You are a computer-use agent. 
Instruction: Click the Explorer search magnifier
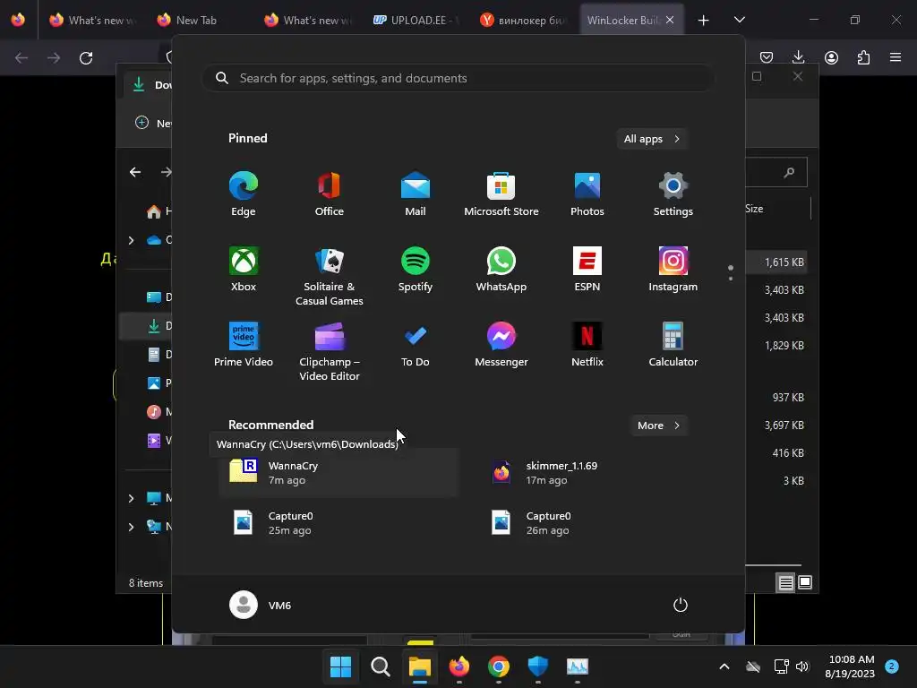[789, 172]
